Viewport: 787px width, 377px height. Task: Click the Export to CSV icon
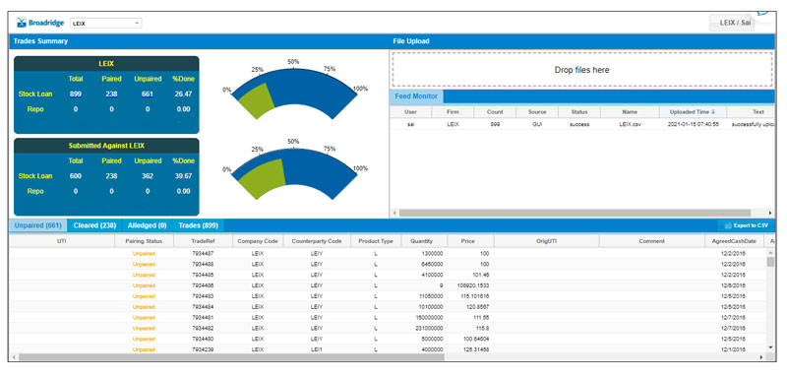click(x=727, y=225)
